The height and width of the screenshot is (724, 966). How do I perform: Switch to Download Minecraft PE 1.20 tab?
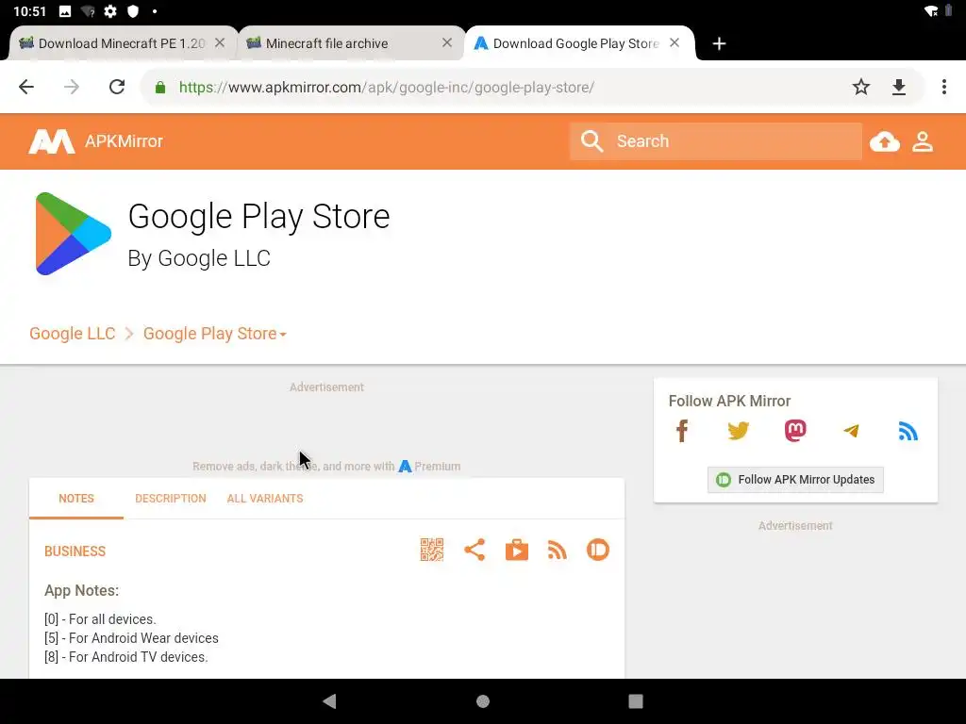(x=122, y=43)
